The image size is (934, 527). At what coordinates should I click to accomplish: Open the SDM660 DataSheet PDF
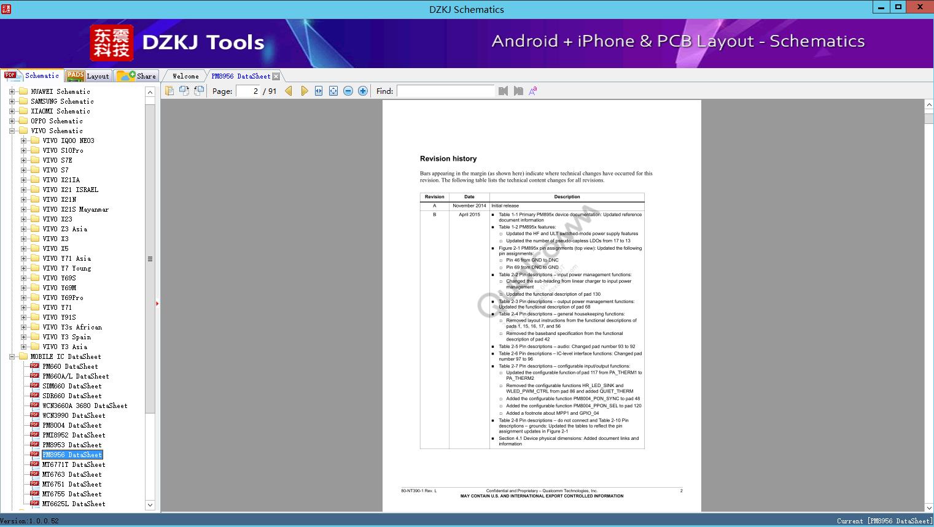click(72, 386)
